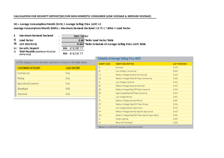Click the ASP (RM/kWh) cell showing 0.442

click(x=73, y=44)
